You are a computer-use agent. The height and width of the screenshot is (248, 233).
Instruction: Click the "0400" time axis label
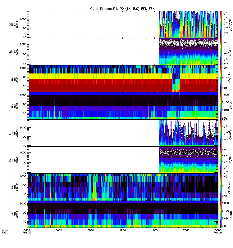click(59, 230)
